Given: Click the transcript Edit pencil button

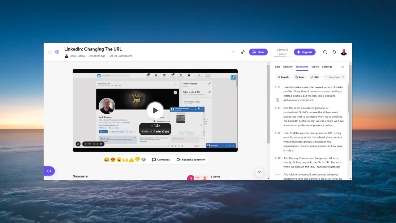Looking at the screenshot, I should (315, 77).
